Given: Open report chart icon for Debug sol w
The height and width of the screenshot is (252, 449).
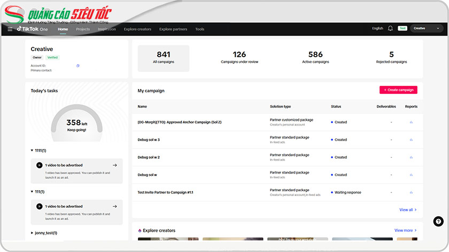Looking at the screenshot, I should [411, 175].
